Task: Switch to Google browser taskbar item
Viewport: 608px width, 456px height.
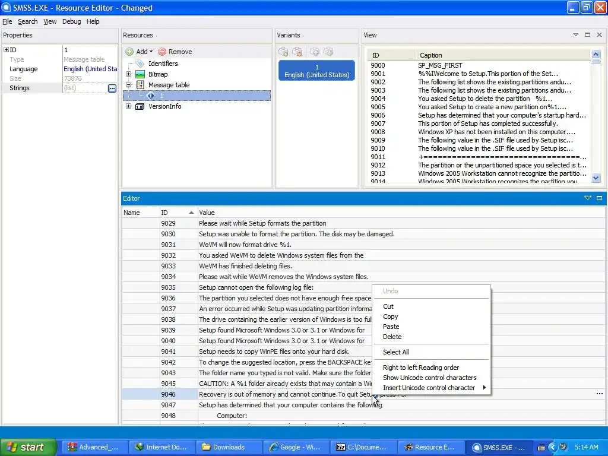Action: click(x=296, y=447)
